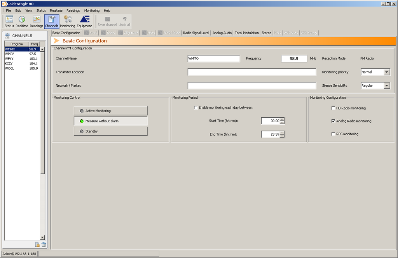Tick the RDS monitoring checkbox
Viewport: 398px width, 258px height.
click(x=333, y=134)
